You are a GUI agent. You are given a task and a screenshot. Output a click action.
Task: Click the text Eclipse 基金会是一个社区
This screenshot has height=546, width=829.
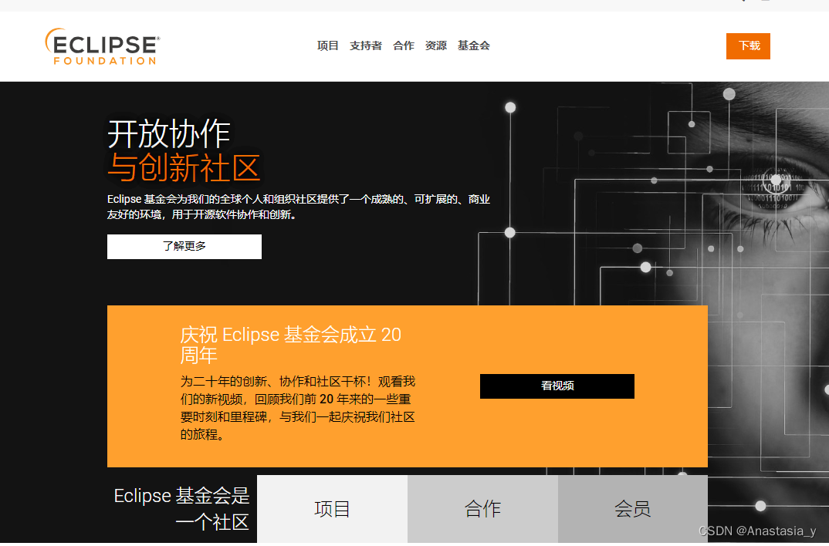pos(181,509)
